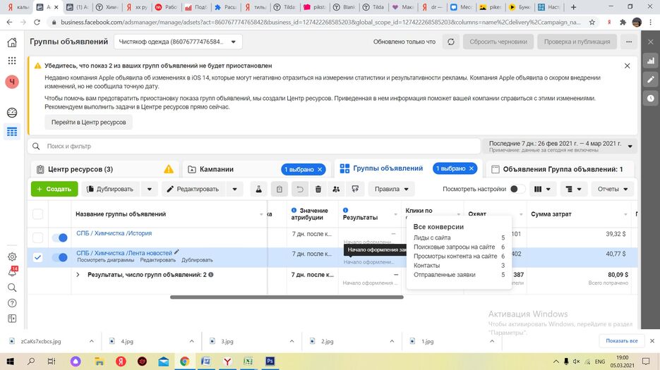Screen dimensions: 660x370
Task: Click pencil next to Лента новостей name
Action: click(176, 252)
